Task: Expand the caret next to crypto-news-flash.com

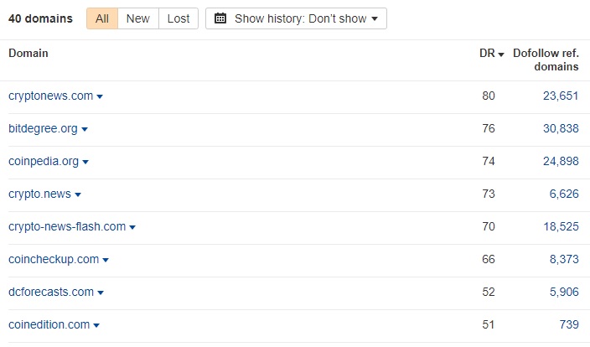Action: click(132, 228)
